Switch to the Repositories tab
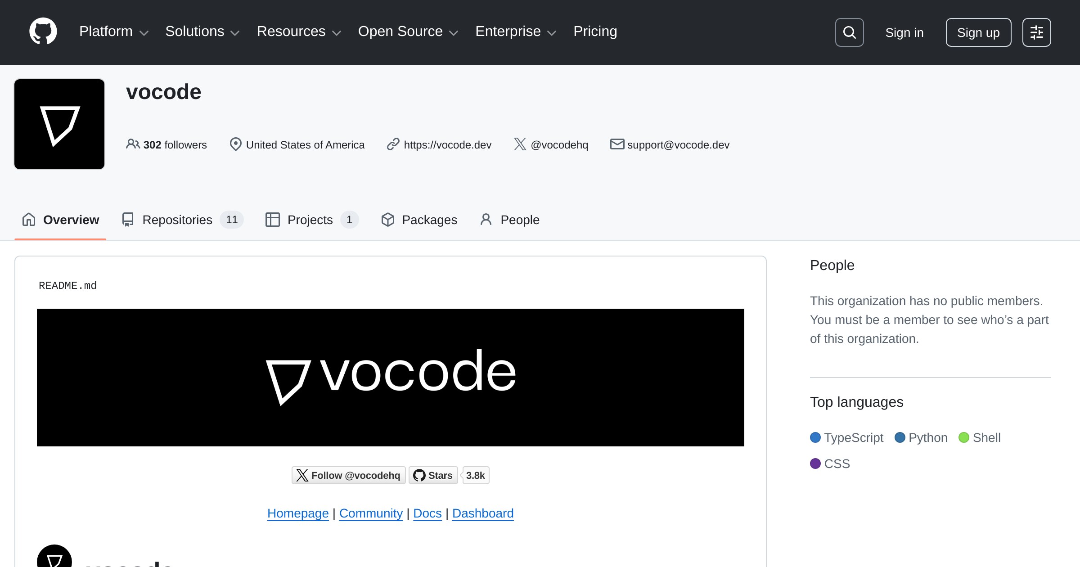The image size is (1080, 567). [x=182, y=220]
